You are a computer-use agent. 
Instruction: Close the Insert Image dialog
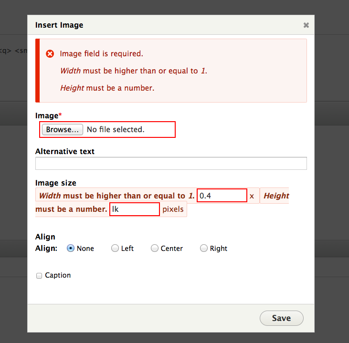[306, 25]
